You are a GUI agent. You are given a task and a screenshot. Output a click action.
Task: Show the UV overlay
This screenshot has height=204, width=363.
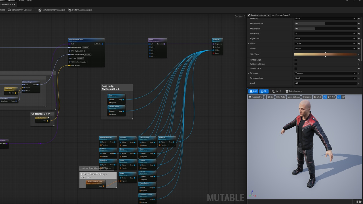point(275,91)
